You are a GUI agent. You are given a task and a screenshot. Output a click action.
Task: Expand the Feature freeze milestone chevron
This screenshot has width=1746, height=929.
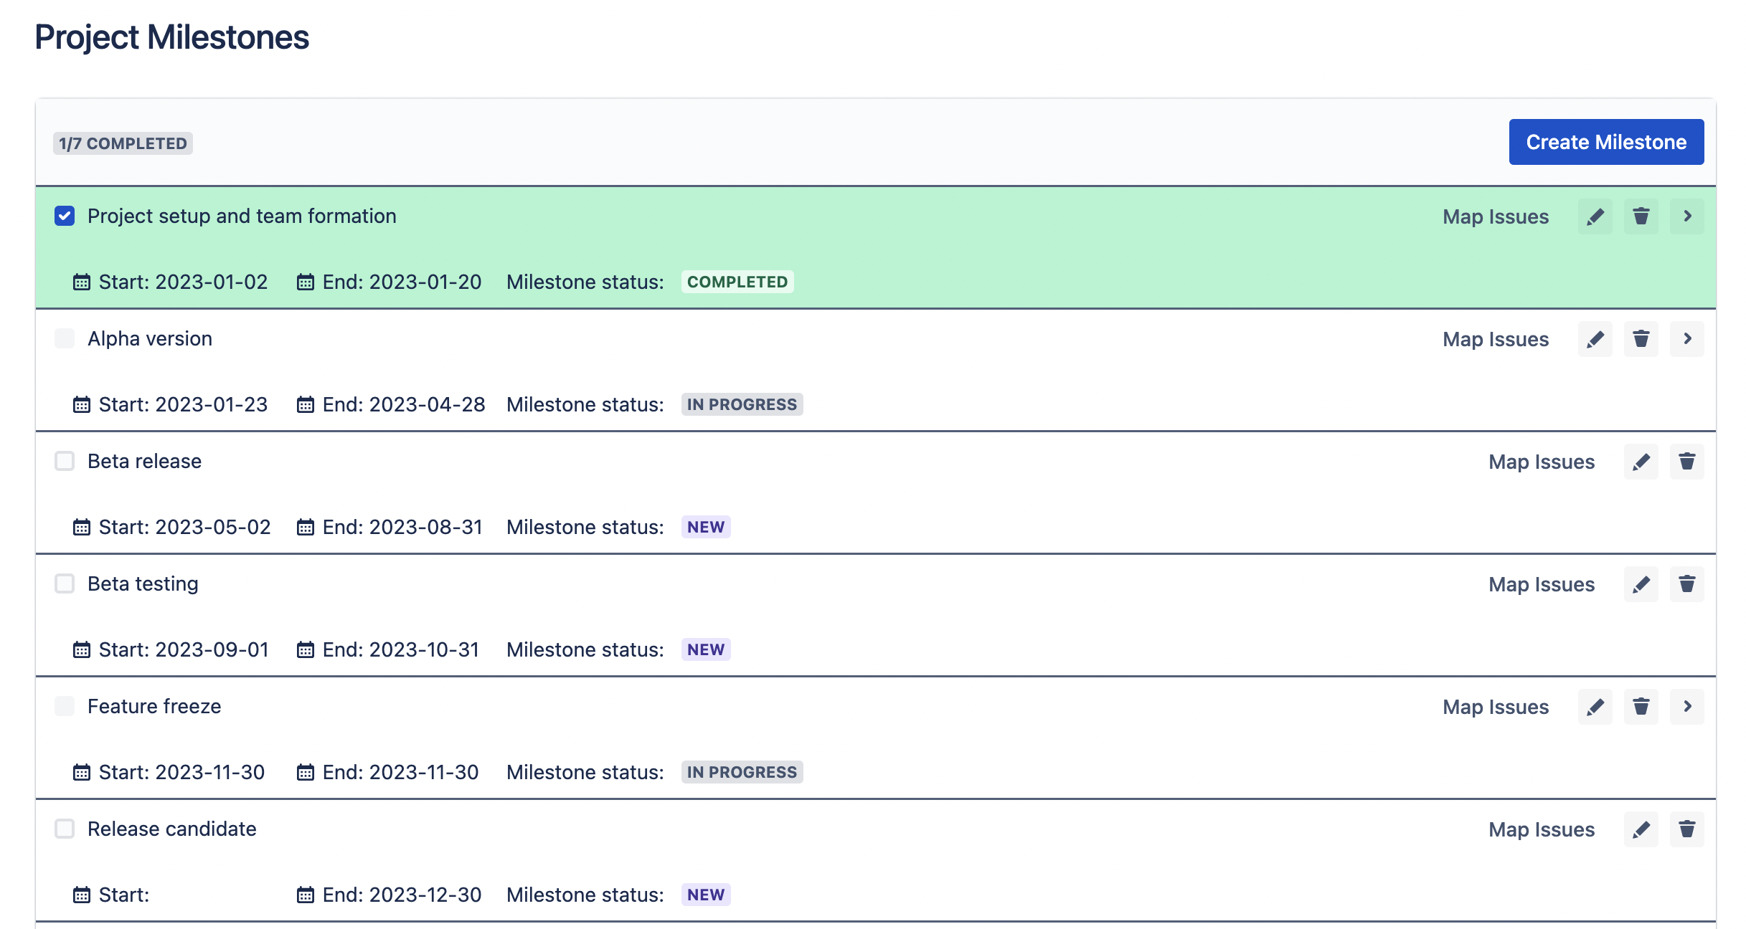point(1686,707)
